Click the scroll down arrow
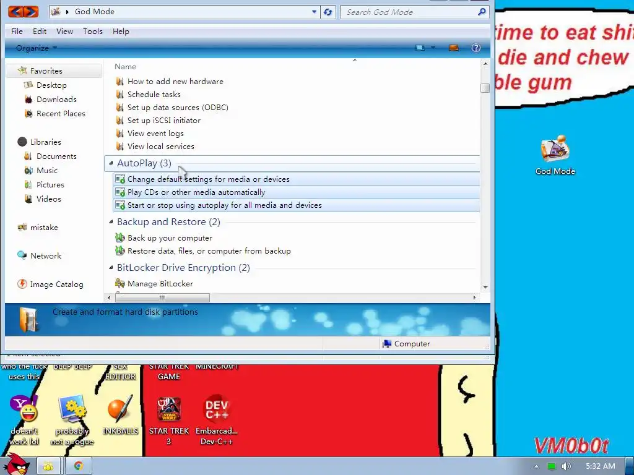Image resolution: width=634 pixels, height=475 pixels. 485,287
